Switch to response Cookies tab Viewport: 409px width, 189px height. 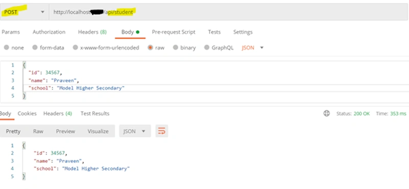click(27, 113)
